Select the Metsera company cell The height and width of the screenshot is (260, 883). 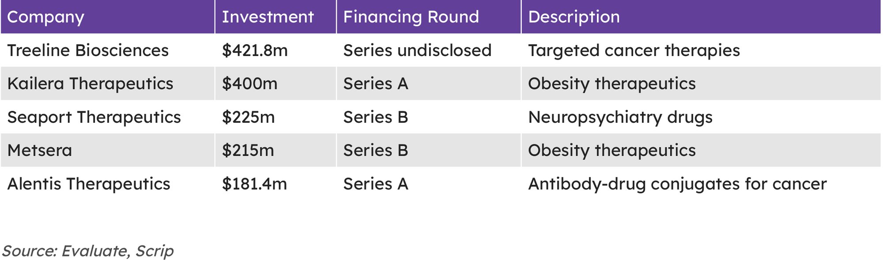(40, 151)
